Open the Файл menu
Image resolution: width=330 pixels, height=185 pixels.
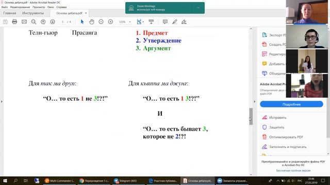click(5, 7)
